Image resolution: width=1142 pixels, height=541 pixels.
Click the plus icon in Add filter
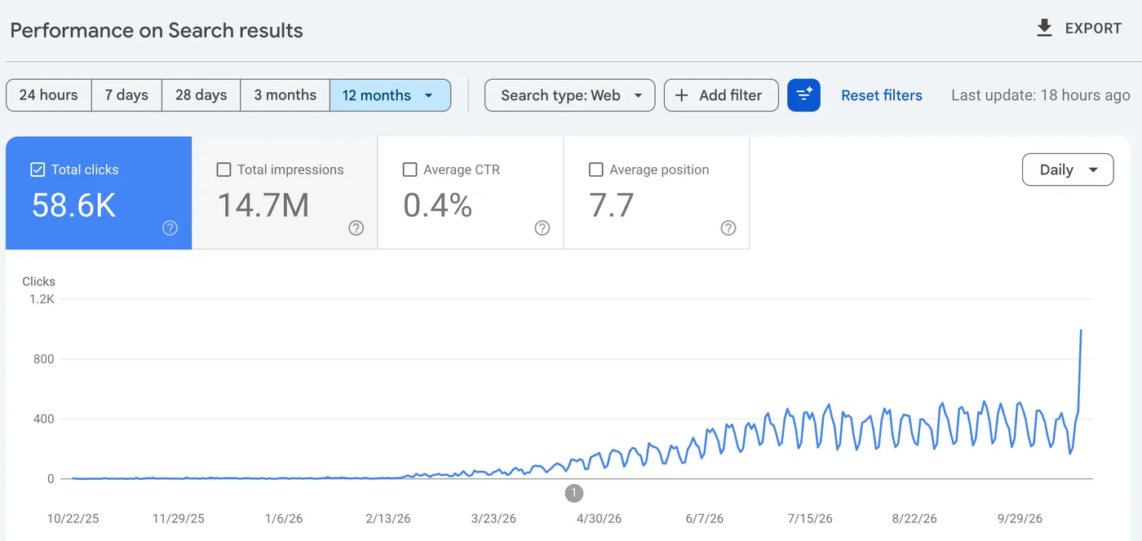pos(682,95)
